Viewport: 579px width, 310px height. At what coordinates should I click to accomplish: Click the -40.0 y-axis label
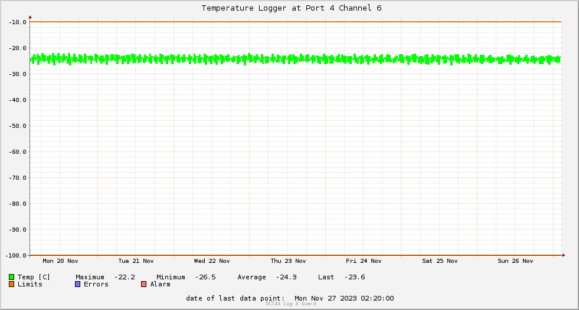tap(17, 100)
